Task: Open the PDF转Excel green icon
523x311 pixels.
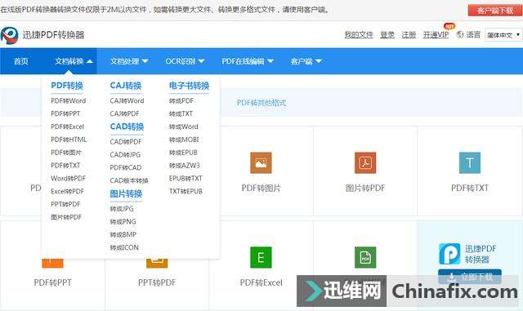Action: (261, 257)
